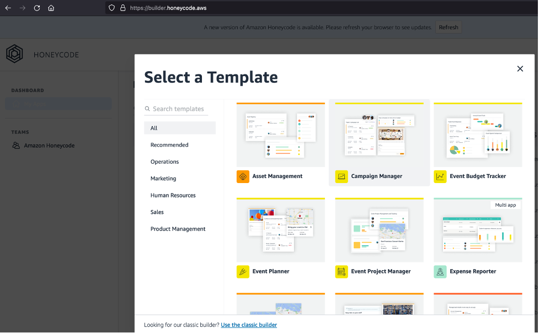Open the classic builder link
Image resolution: width=539 pixels, height=333 pixels.
249,325
